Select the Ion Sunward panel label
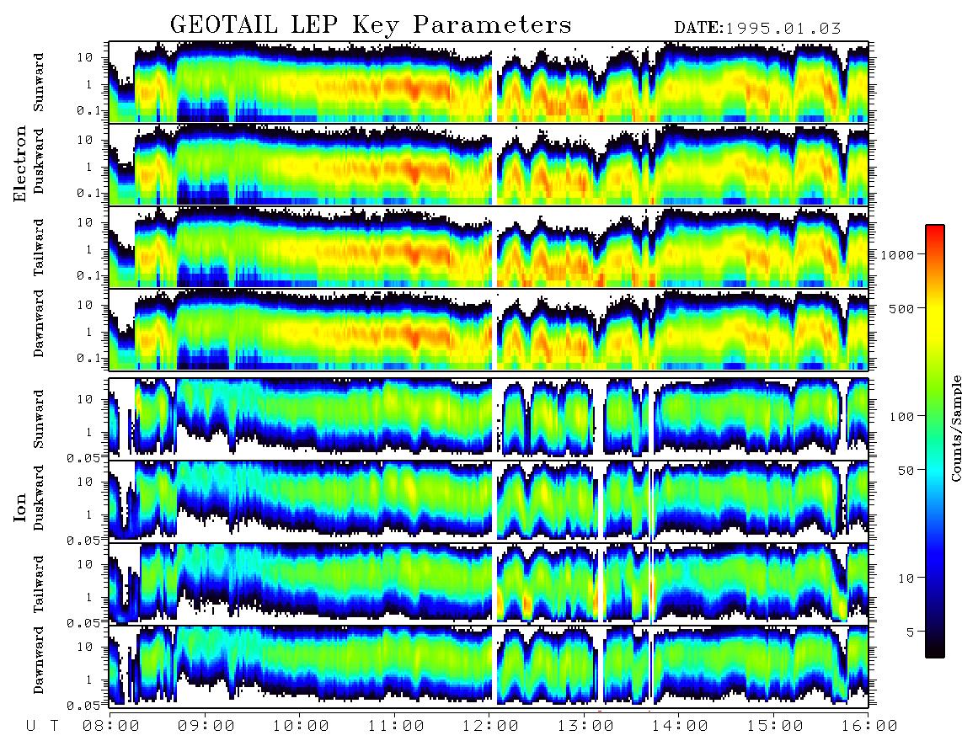This screenshot has width=962, height=741. tap(39, 419)
